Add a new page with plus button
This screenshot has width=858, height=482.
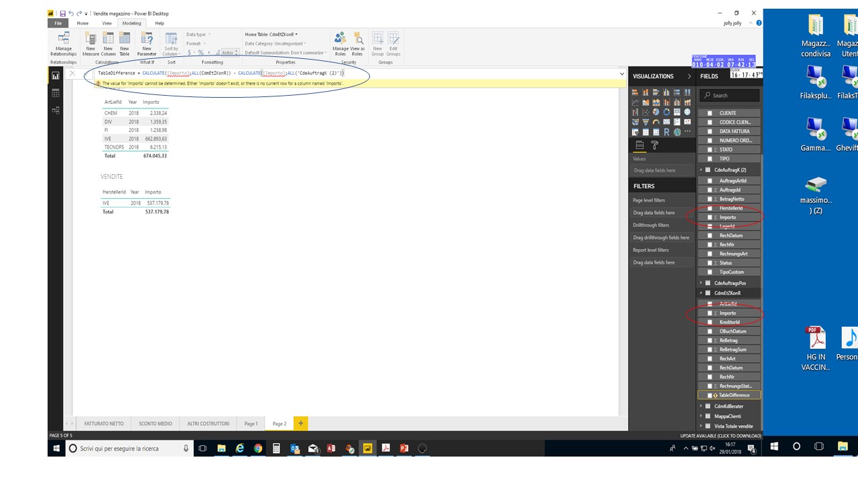point(301,423)
